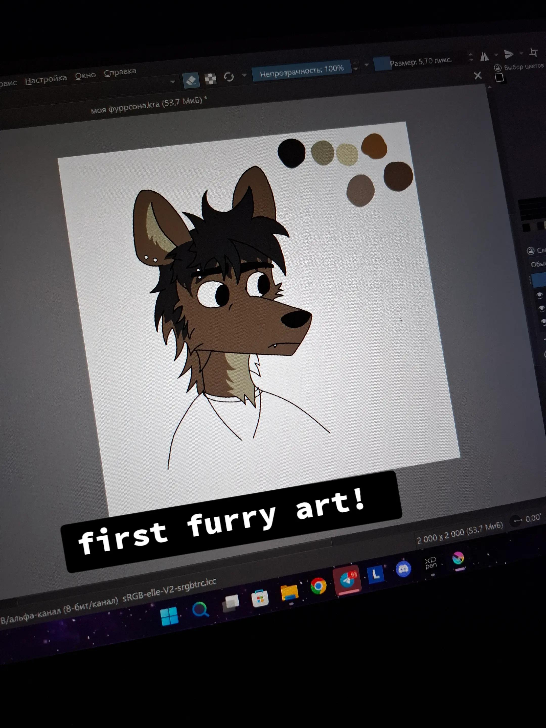Image resolution: width=546 pixels, height=728 pixels.
Task: Open vertical mirror options dropdown
Action: [521, 53]
